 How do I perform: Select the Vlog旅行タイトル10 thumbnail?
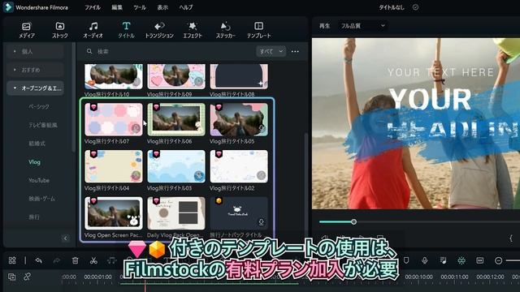pyautogui.click(x=114, y=76)
